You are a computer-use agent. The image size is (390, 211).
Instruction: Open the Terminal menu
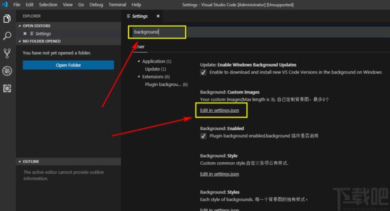tap(117, 5)
